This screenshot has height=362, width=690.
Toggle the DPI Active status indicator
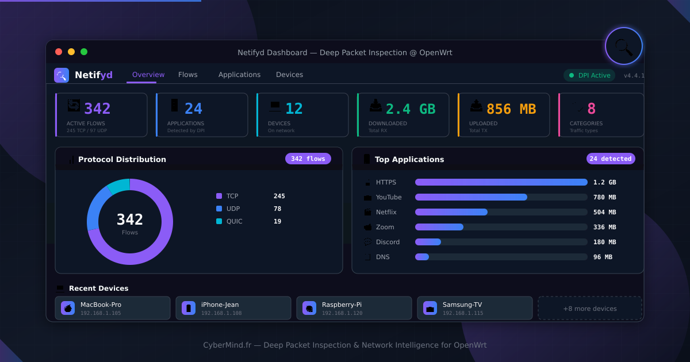click(x=589, y=75)
